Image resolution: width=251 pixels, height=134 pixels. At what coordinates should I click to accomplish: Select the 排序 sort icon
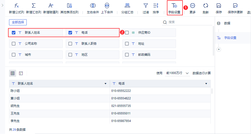point(156,6)
